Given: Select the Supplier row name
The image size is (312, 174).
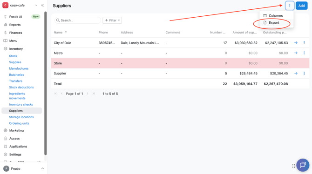Looking at the screenshot, I should [x=60, y=74].
